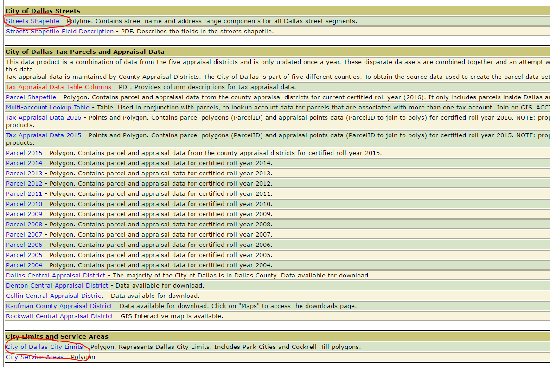
Task: Click paragraph starting 'This data product is a combination'
Action: (278, 65)
